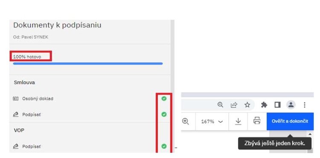The image size is (320, 158).
Task: Click the green check beside Smlouva Podpísať
Action: click(x=164, y=114)
